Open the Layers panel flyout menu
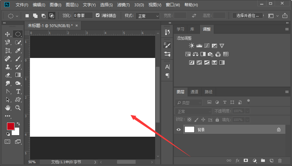The height and width of the screenshot is (166, 292). [x=287, y=92]
